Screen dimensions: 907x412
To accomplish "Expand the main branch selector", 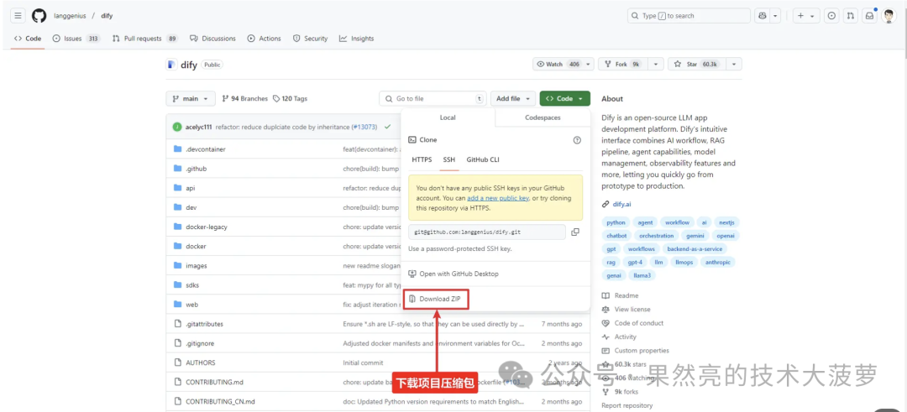I will click(x=191, y=99).
